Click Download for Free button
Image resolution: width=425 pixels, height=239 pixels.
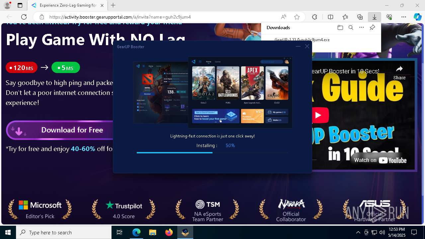coord(60,130)
